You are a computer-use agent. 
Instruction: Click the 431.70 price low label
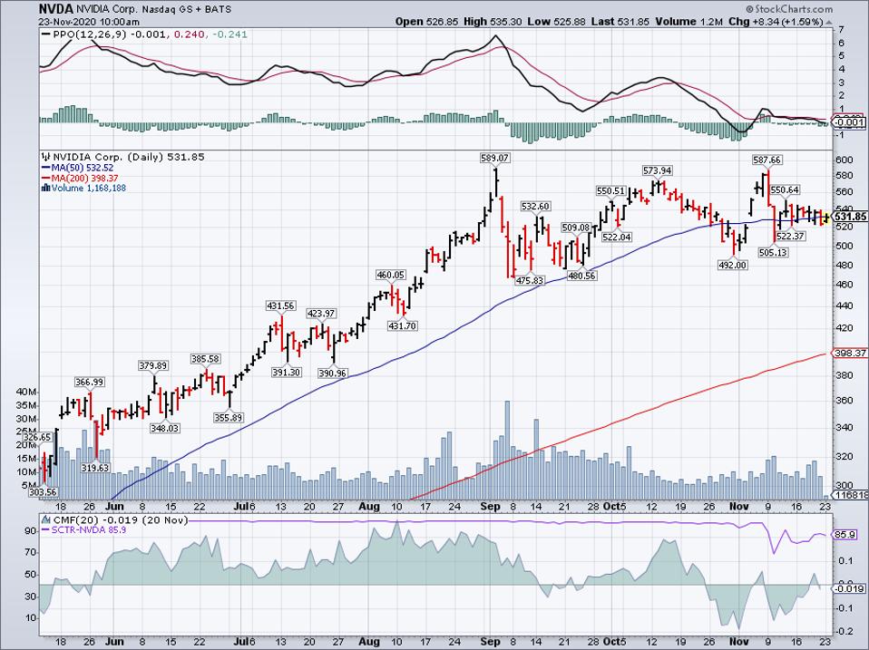[x=403, y=326]
